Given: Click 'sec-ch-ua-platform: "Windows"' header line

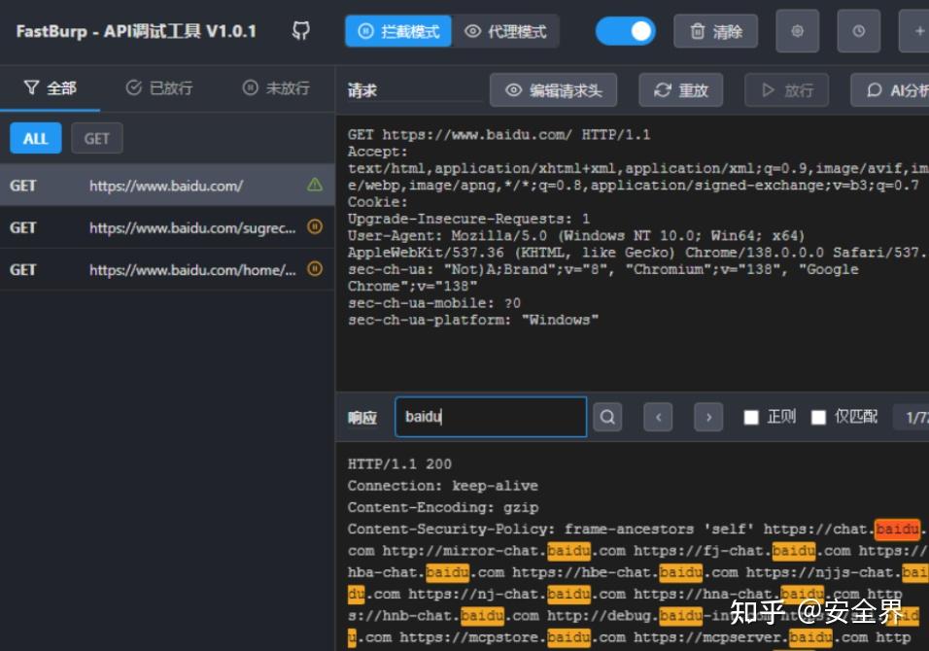Looking at the screenshot, I should click(473, 321).
